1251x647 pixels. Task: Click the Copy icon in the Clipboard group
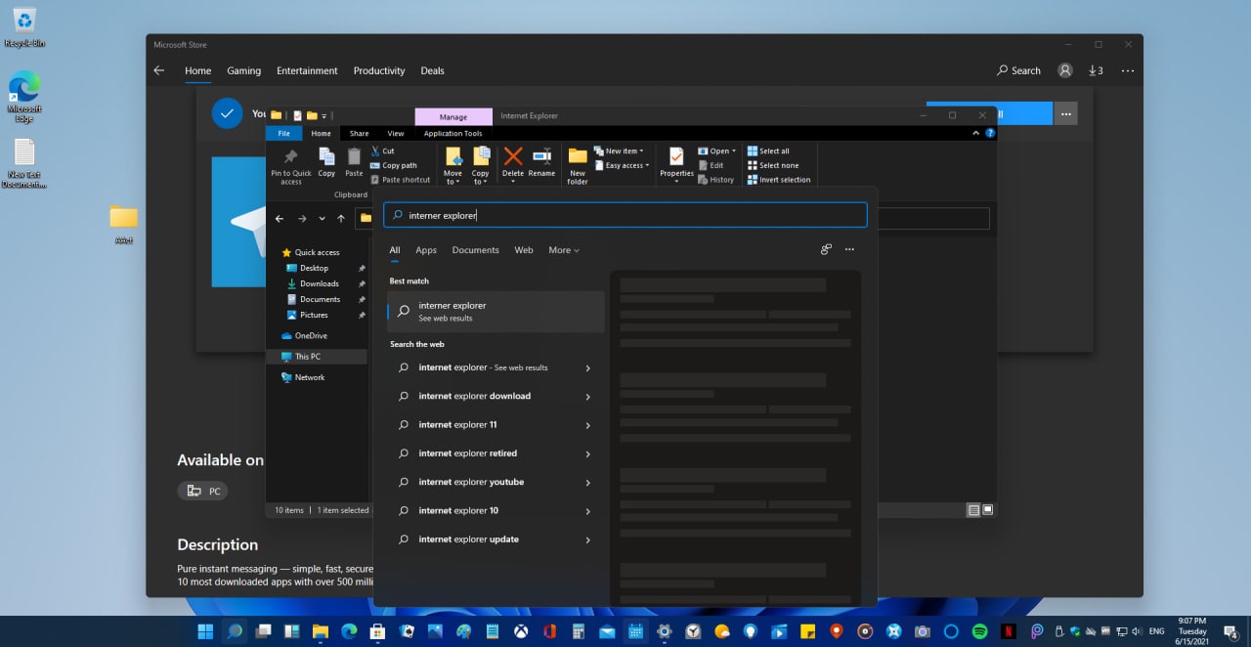(326, 162)
